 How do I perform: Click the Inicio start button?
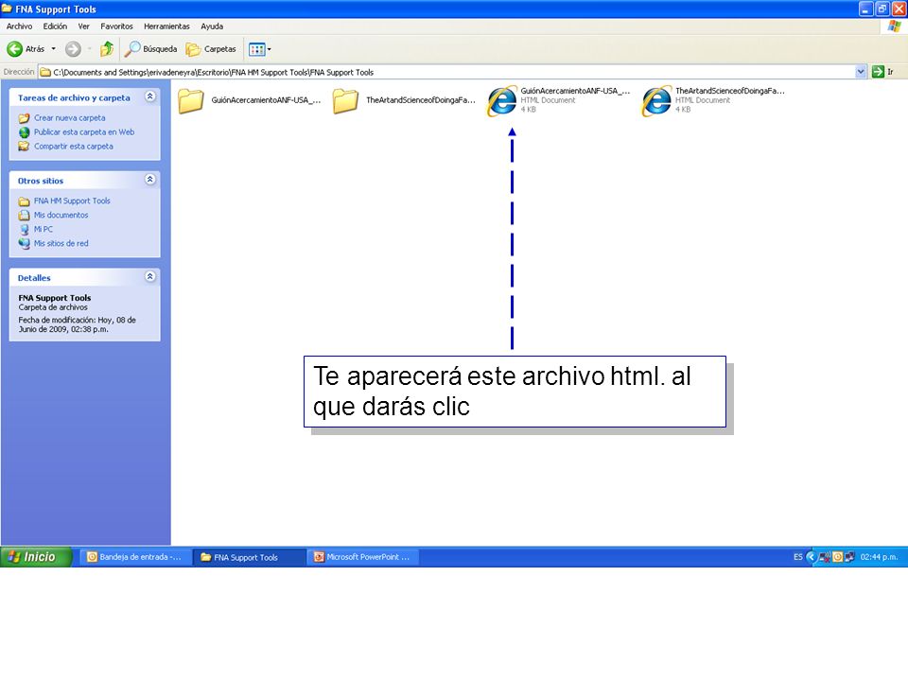point(36,557)
